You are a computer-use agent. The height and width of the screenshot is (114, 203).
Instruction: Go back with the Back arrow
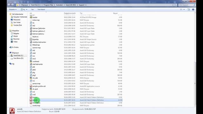tap(9, 5)
